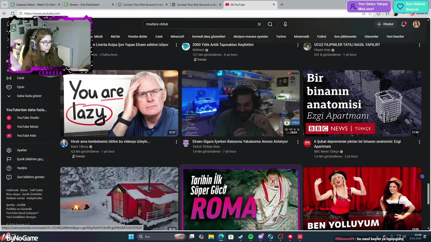Open a new browser tab with plus
The width and height of the screenshot is (431, 242).
282,5
